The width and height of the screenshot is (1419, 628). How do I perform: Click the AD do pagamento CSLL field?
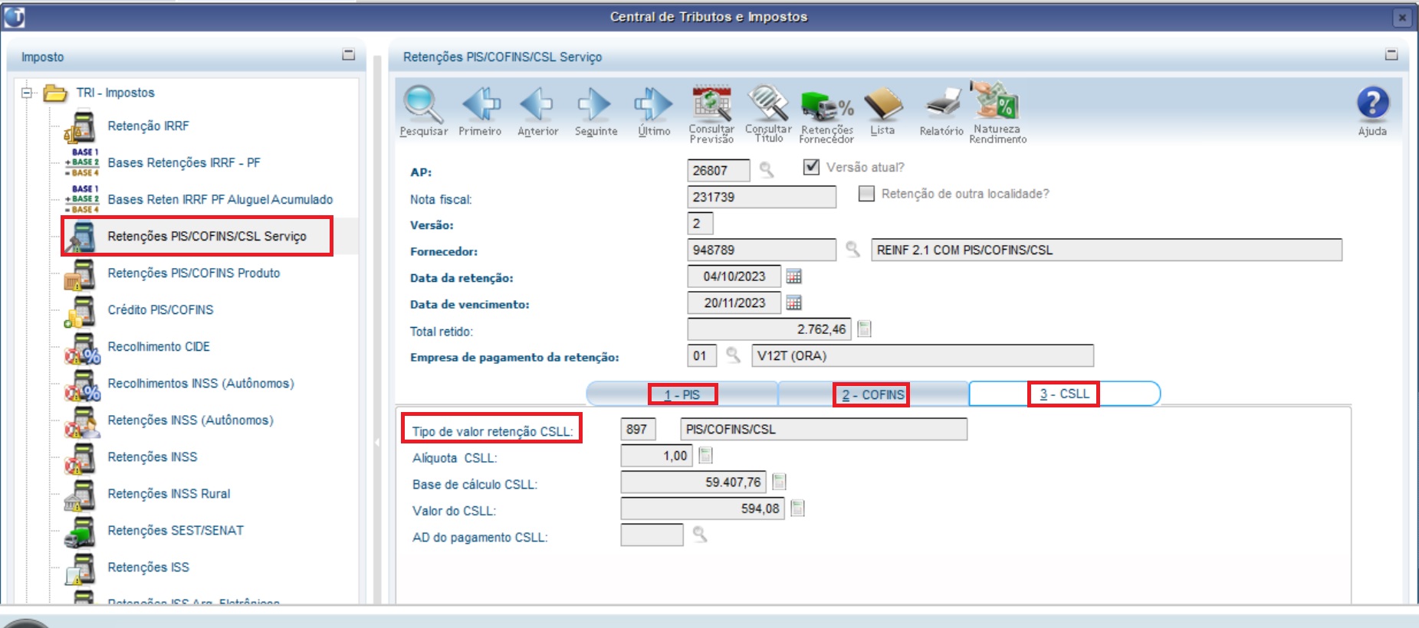[x=652, y=535]
